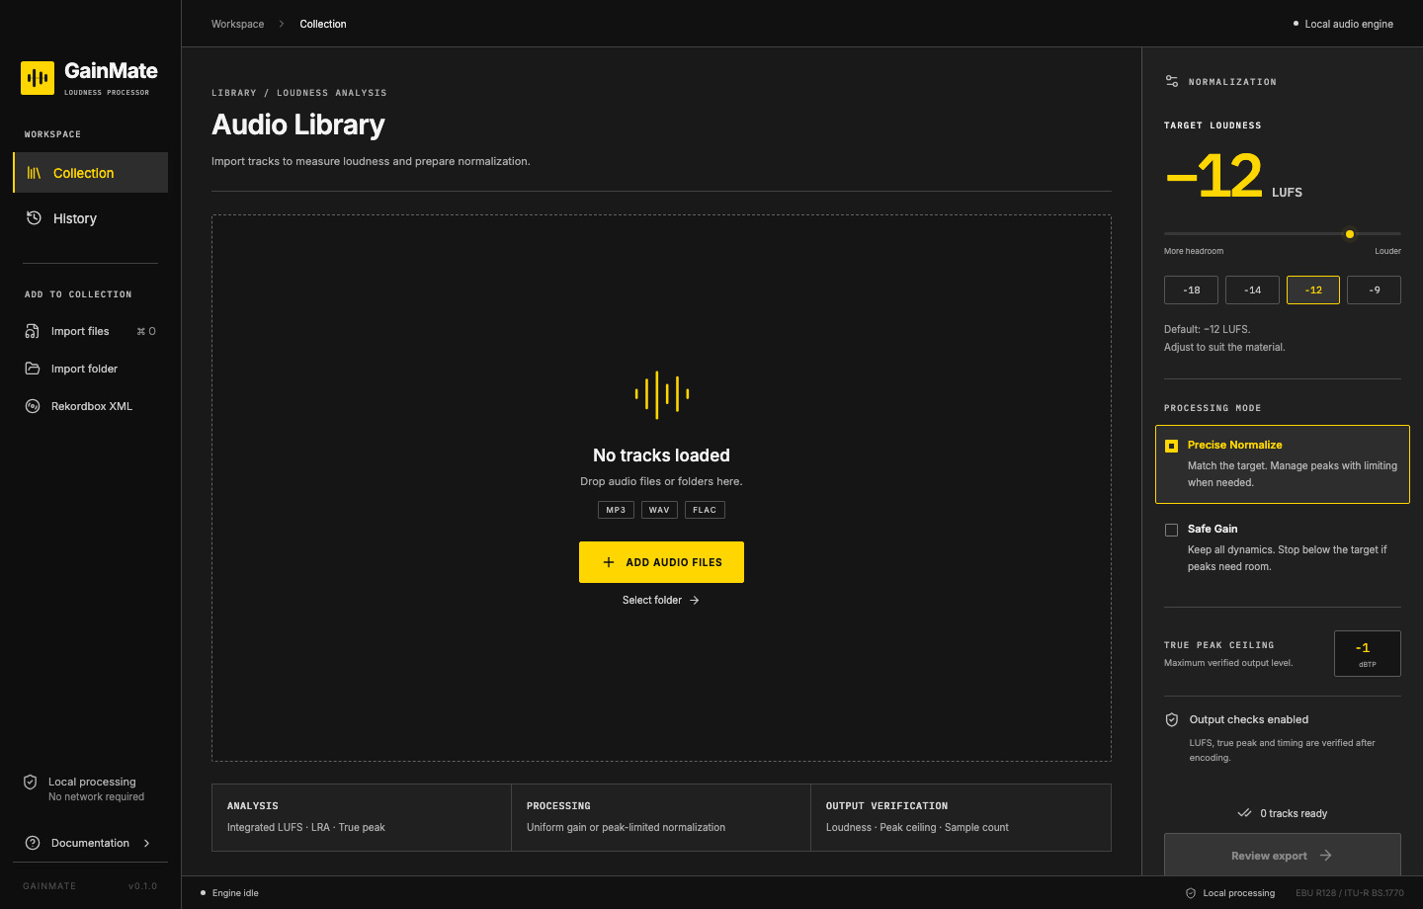
Task: Click the Engine idle status text
Action: 235,893
